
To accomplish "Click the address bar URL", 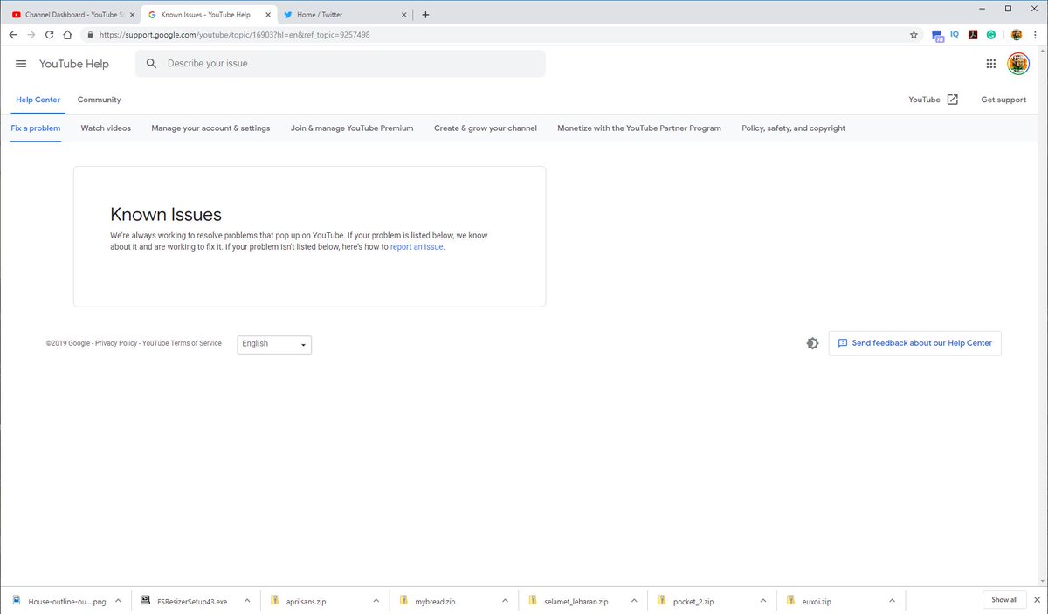I will [x=234, y=35].
